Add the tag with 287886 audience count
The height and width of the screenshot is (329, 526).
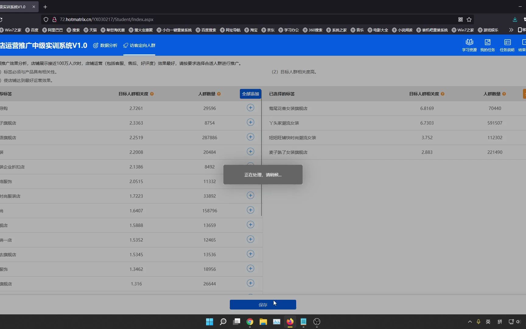[250, 137]
